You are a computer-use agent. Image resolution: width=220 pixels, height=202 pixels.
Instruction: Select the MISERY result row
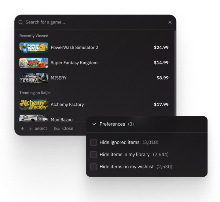(94, 78)
